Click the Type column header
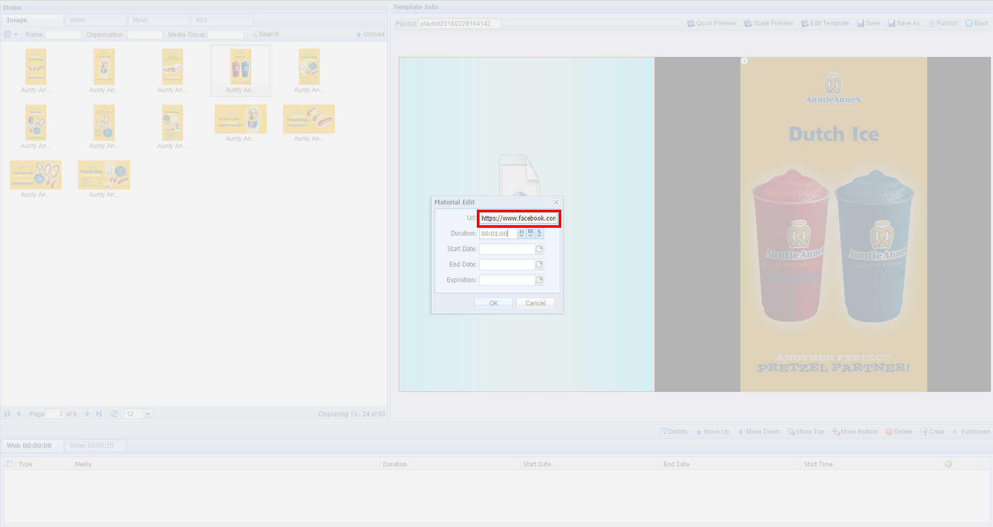The height and width of the screenshot is (527, 993). (44, 464)
